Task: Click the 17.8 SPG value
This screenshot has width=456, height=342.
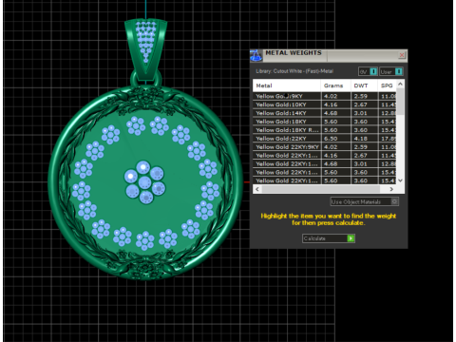Action: click(389, 139)
